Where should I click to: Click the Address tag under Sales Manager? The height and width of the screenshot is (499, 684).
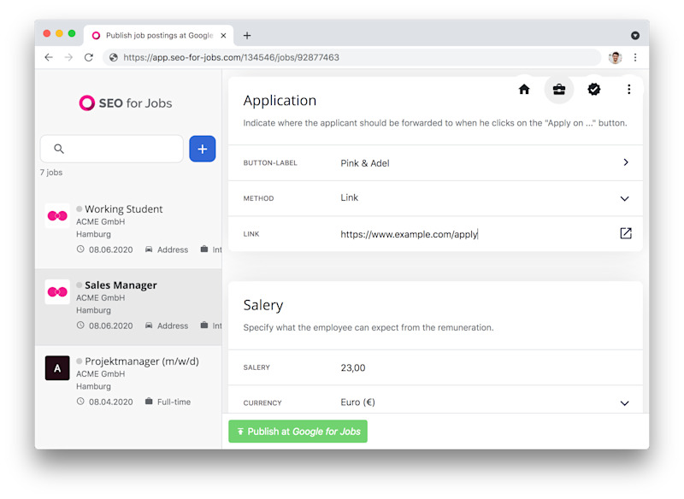coord(173,326)
